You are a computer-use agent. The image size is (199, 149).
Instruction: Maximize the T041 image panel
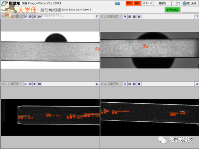197,84
